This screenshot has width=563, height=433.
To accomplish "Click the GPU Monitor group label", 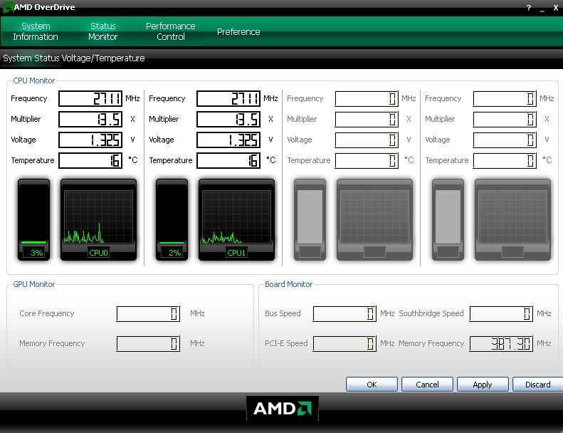I will click(x=33, y=284).
